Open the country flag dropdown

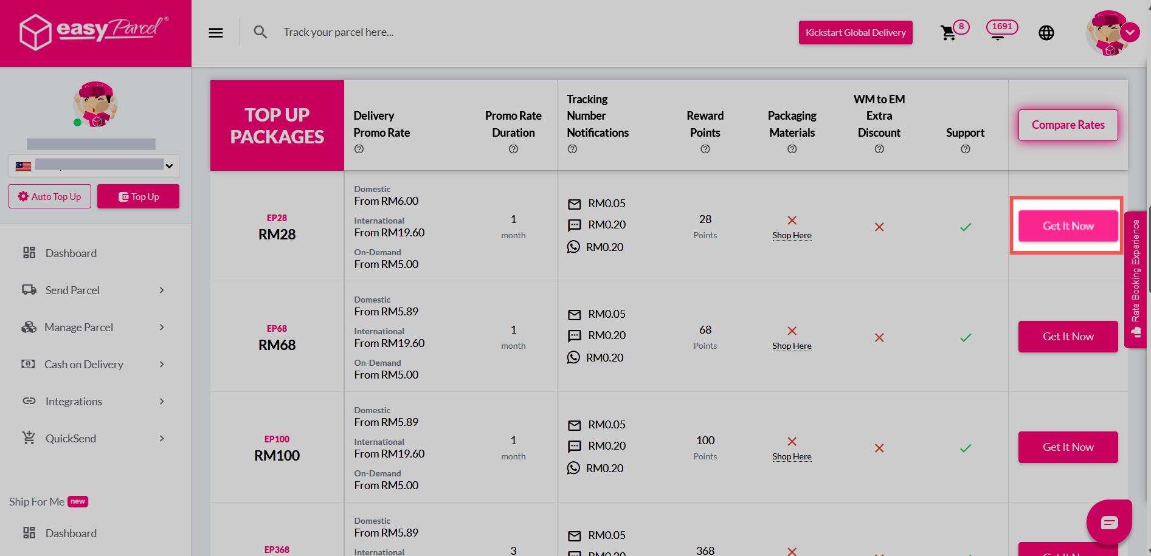click(94, 166)
